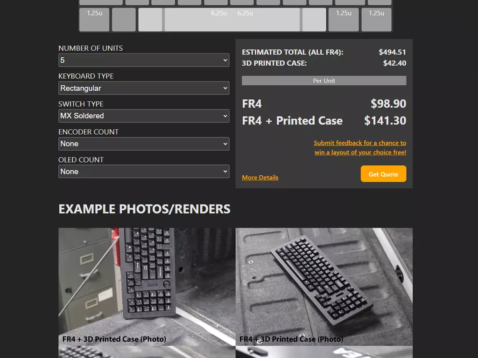The image size is (478, 358).
Task: Select the rightmost 1.25u key
Action: [377, 20]
